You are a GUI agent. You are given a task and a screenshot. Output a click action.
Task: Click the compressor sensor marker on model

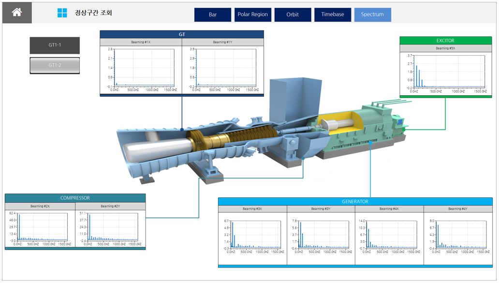coord(303,158)
